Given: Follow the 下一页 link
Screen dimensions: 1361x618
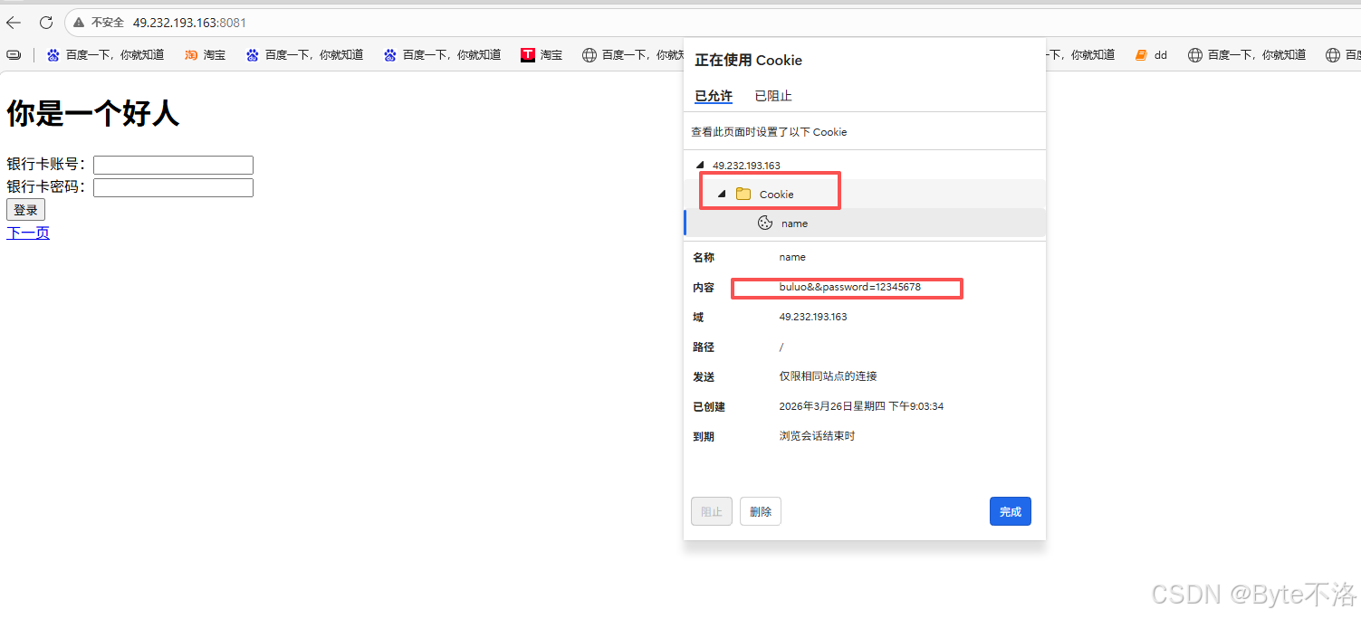Looking at the screenshot, I should pyautogui.click(x=28, y=233).
